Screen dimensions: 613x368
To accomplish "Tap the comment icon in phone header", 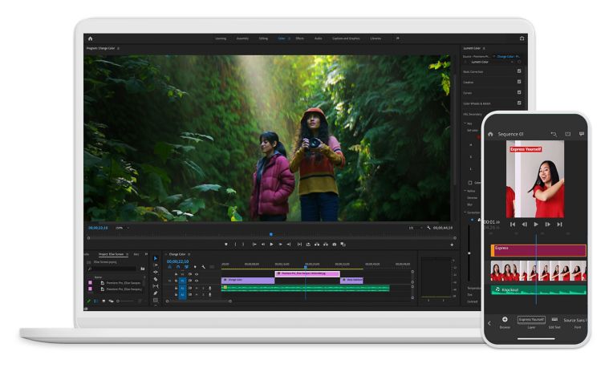I will click(582, 134).
